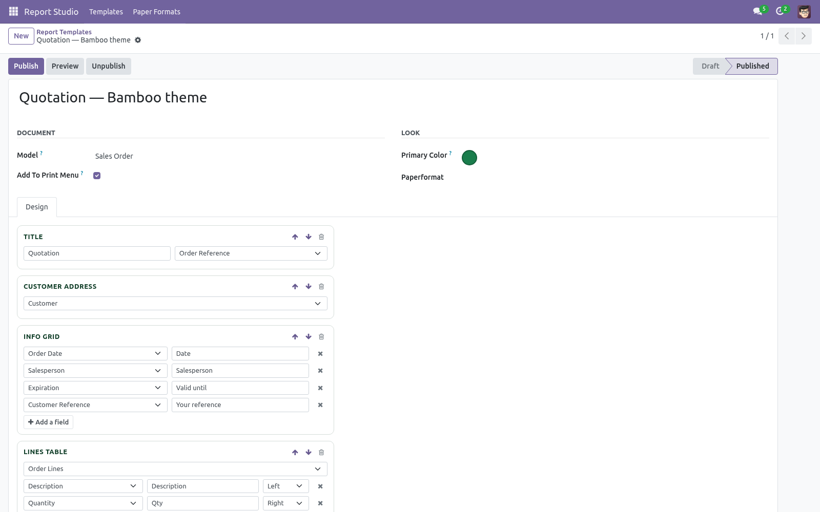Image resolution: width=820 pixels, height=512 pixels.
Task: Open the Paper Formats menu
Action: 157,12
